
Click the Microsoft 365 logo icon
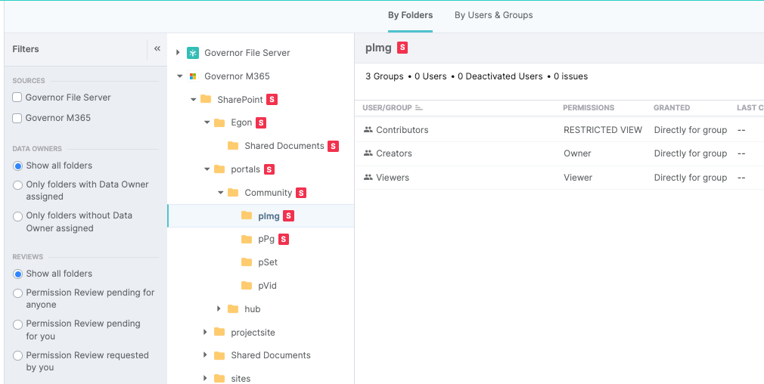193,76
